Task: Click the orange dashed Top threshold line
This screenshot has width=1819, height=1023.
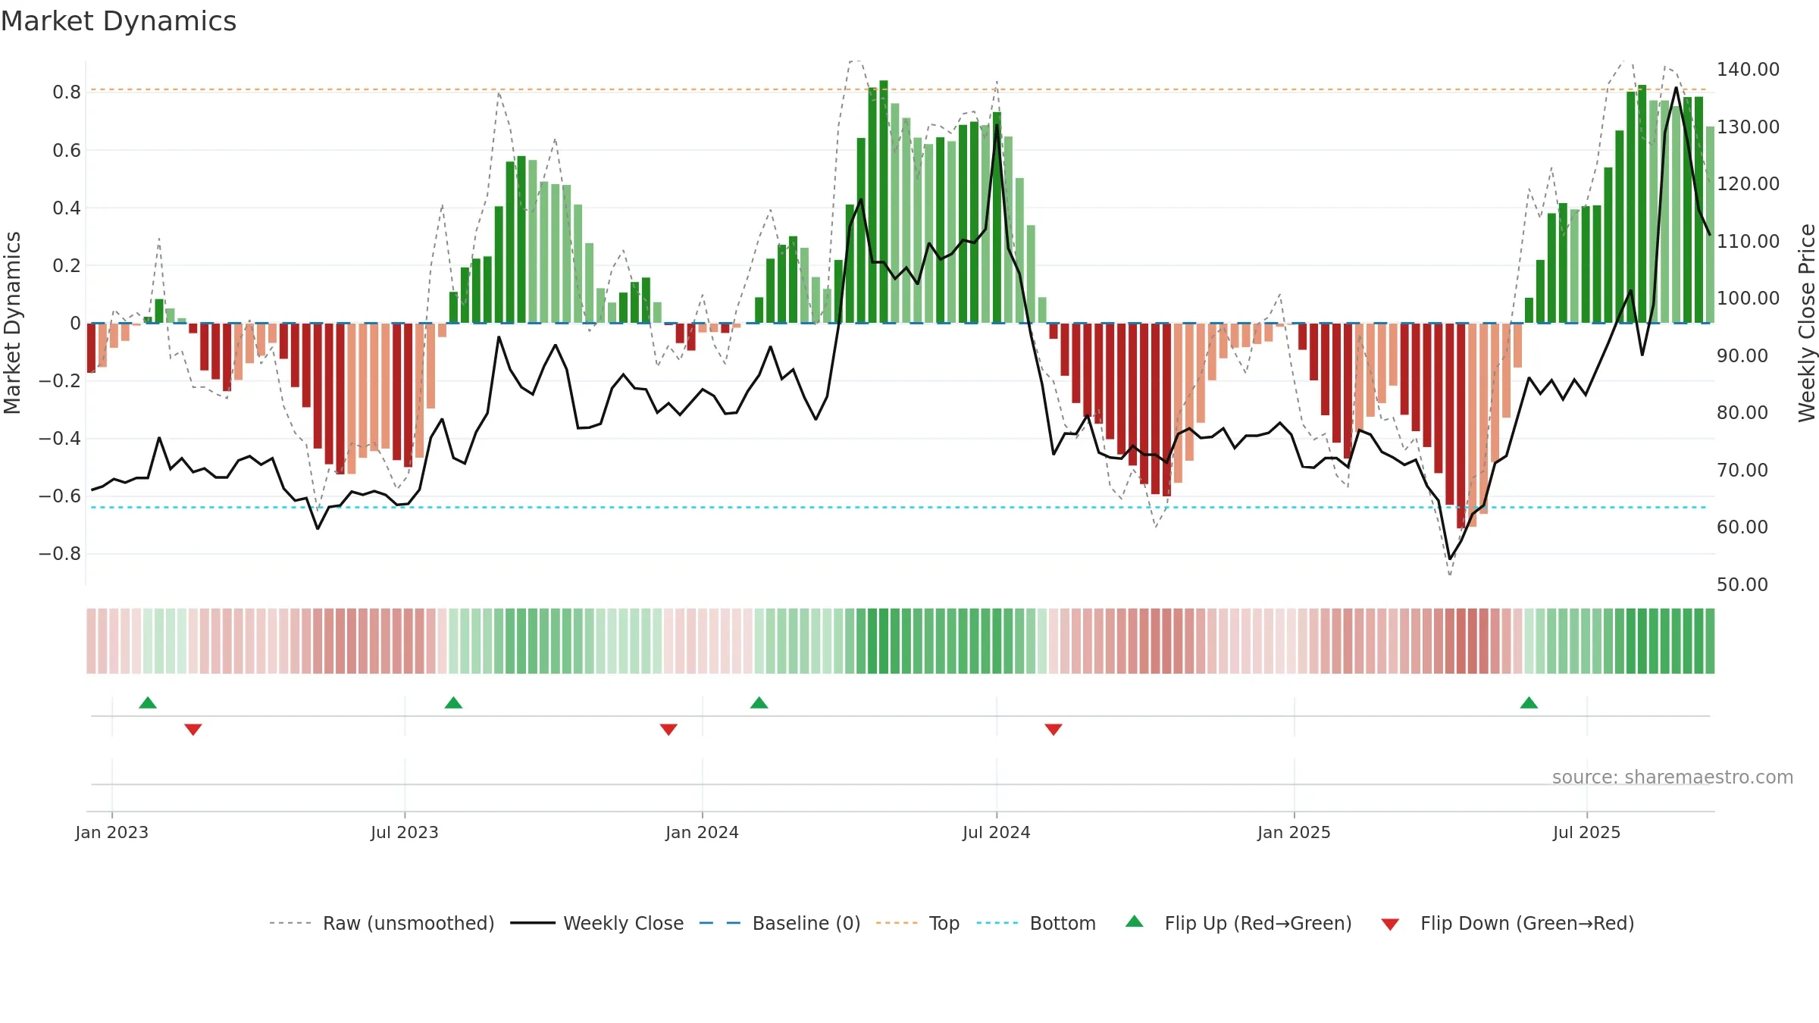Action: pos(900,89)
